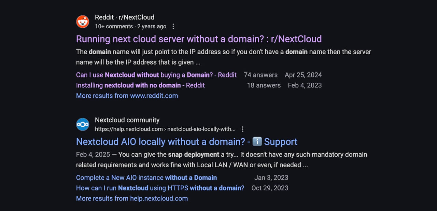Open "Complete a New AIO instance without a Domain"

coord(146,178)
